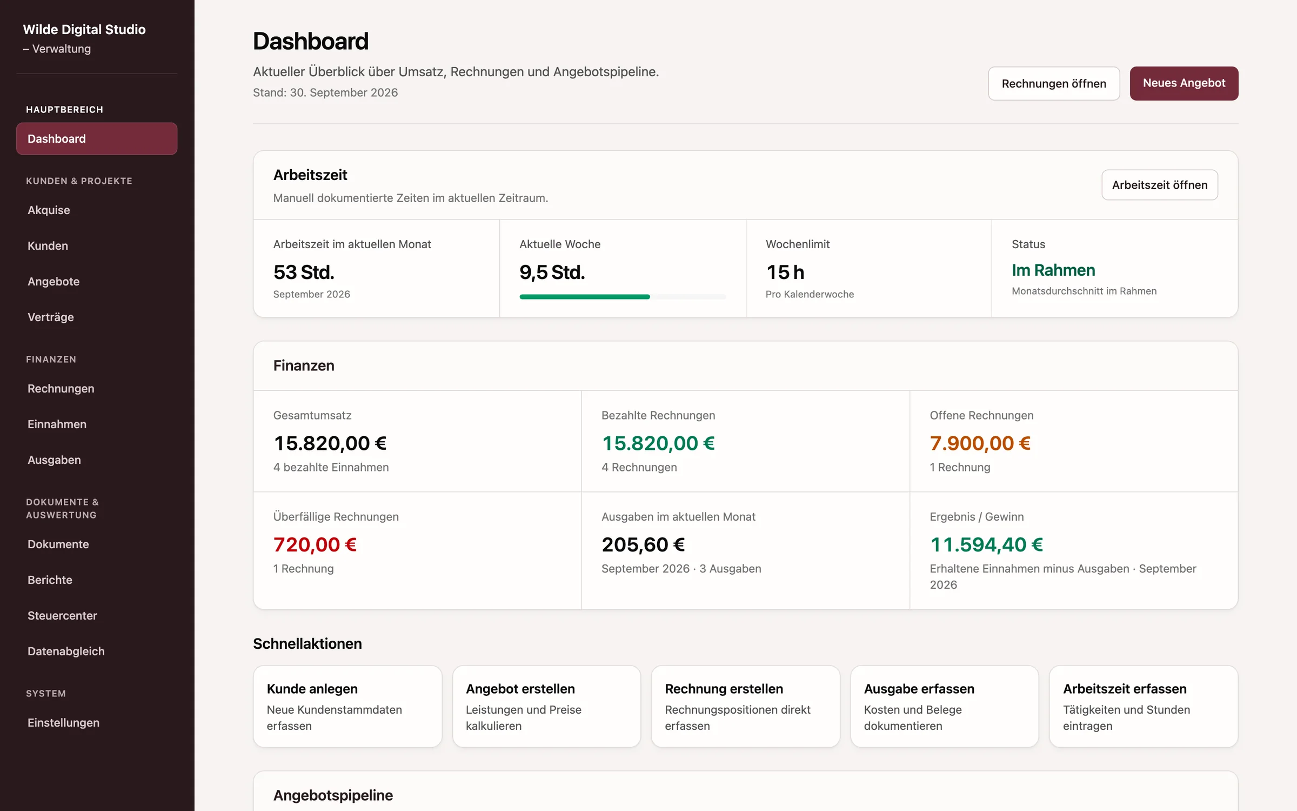Click the Angebotspipeline heading
This screenshot has height=811, width=1297.
(333, 795)
